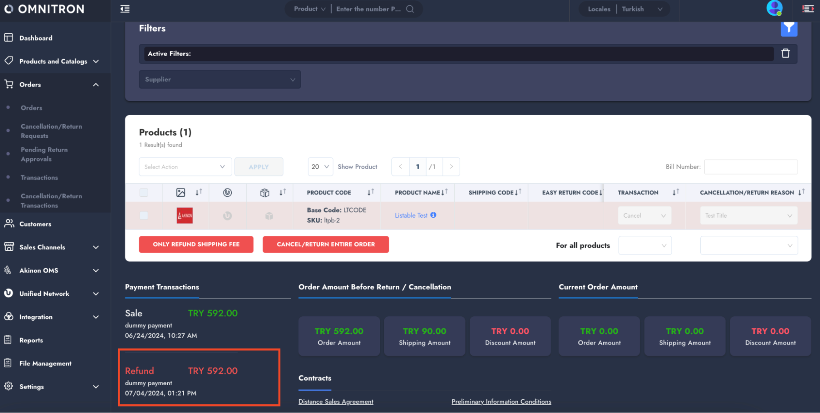The width and height of the screenshot is (820, 413).
Task: Check the LTCODE product row checkbox
Action: click(x=144, y=216)
